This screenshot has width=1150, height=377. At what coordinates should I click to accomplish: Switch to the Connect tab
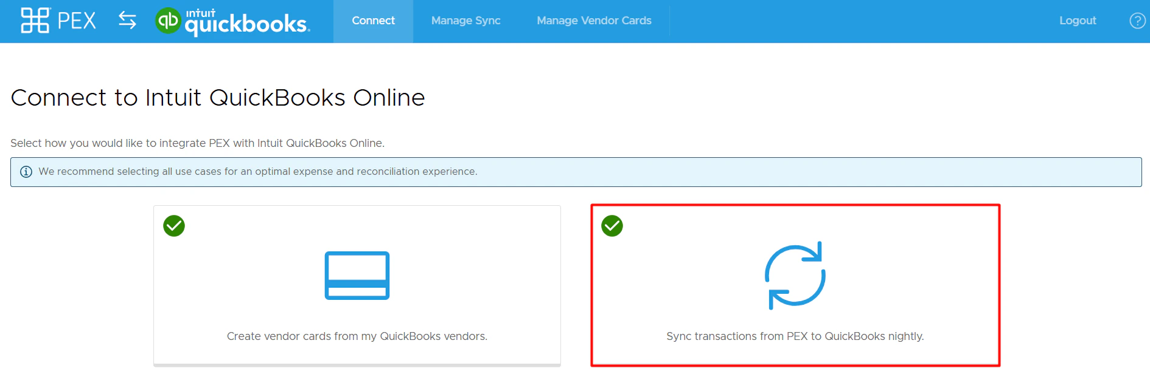pyautogui.click(x=374, y=21)
